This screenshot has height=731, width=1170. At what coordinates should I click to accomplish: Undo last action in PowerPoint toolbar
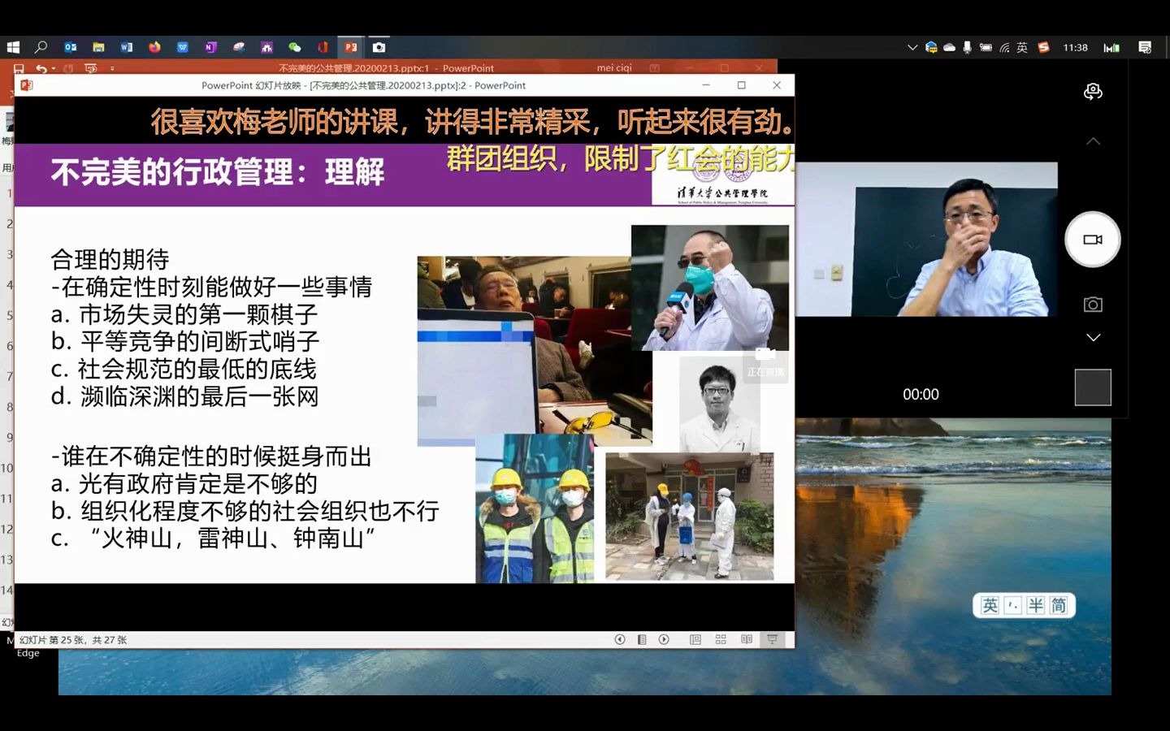point(41,68)
